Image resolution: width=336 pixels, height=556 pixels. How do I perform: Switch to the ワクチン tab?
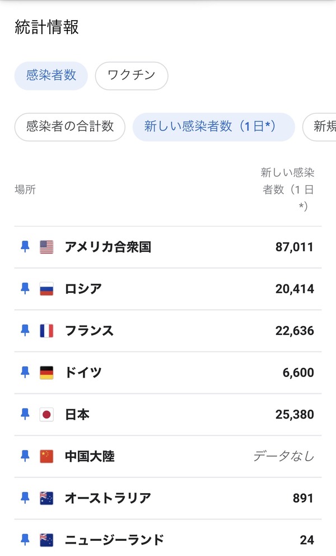pos(132,76)
